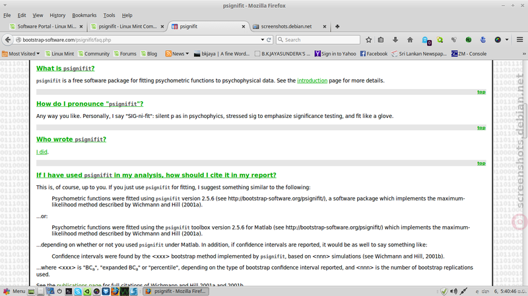This screenshot has height=296, width=528.
Task: Open the Tools menu
Action: [x=109, y=15]
